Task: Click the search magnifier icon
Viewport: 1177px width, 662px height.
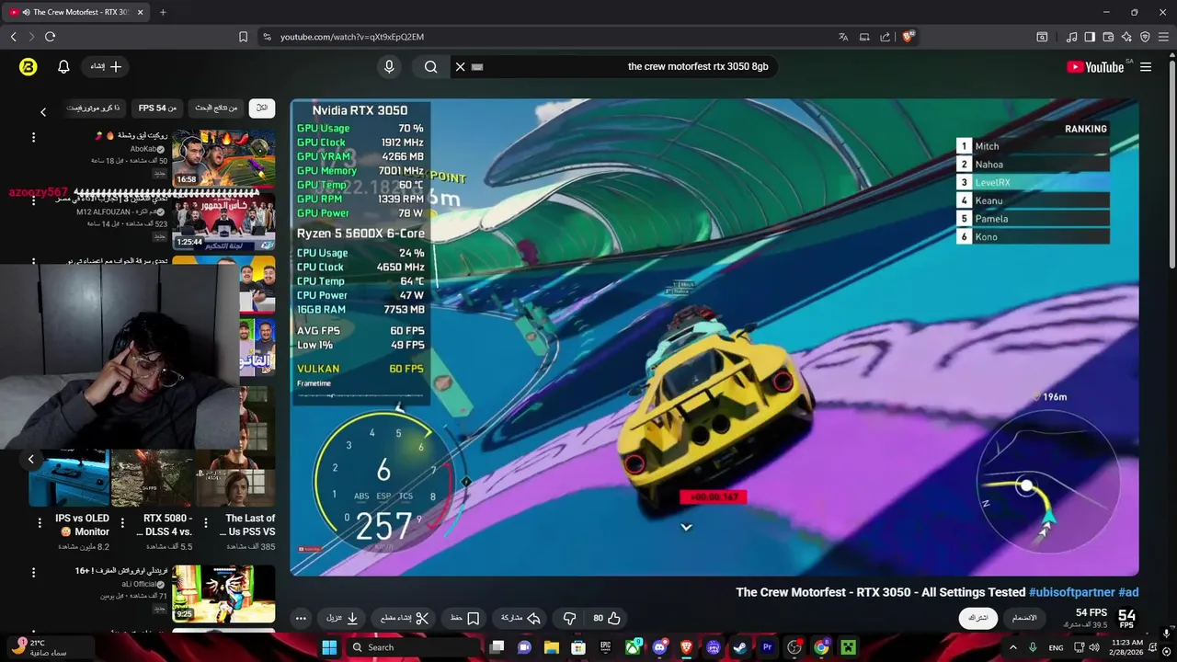Action: 431,66
